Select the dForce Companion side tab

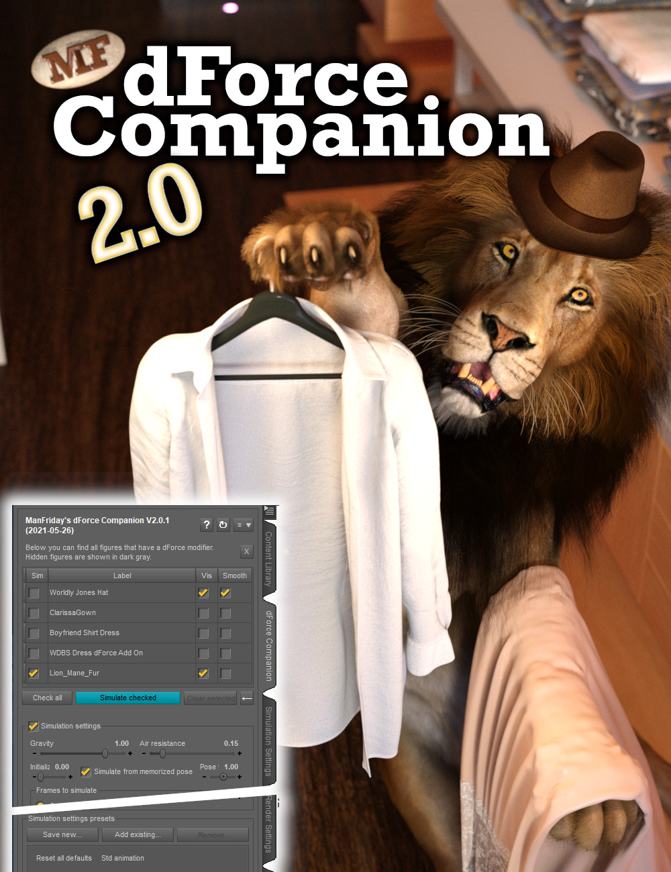pyautogui.click(x=268, y=645)
